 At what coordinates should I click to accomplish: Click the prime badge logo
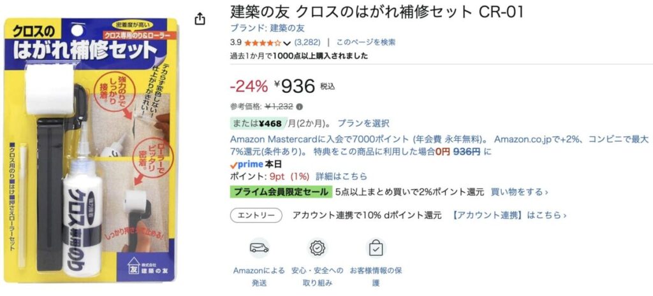coord(242,164)
